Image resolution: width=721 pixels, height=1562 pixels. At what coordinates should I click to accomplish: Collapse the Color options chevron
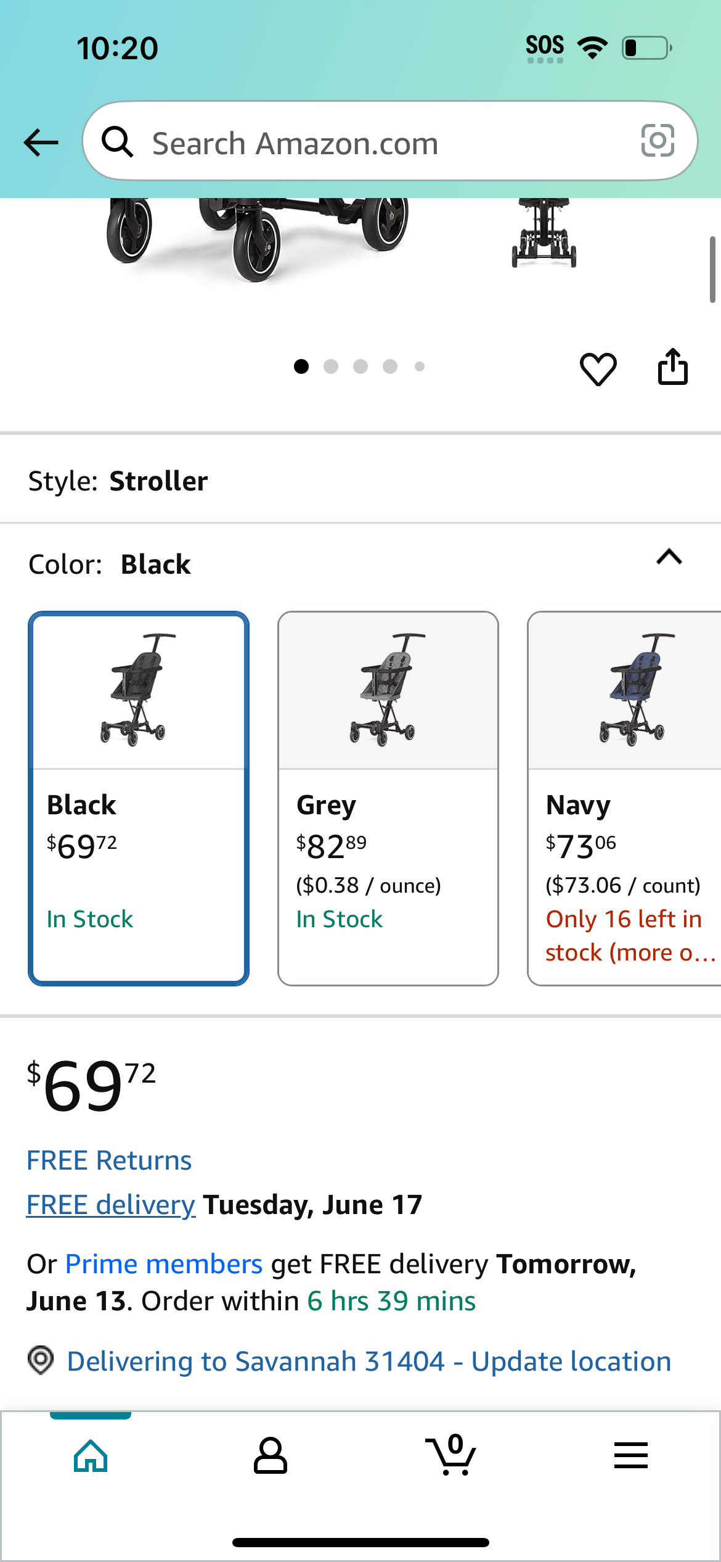tap(669, 557)
